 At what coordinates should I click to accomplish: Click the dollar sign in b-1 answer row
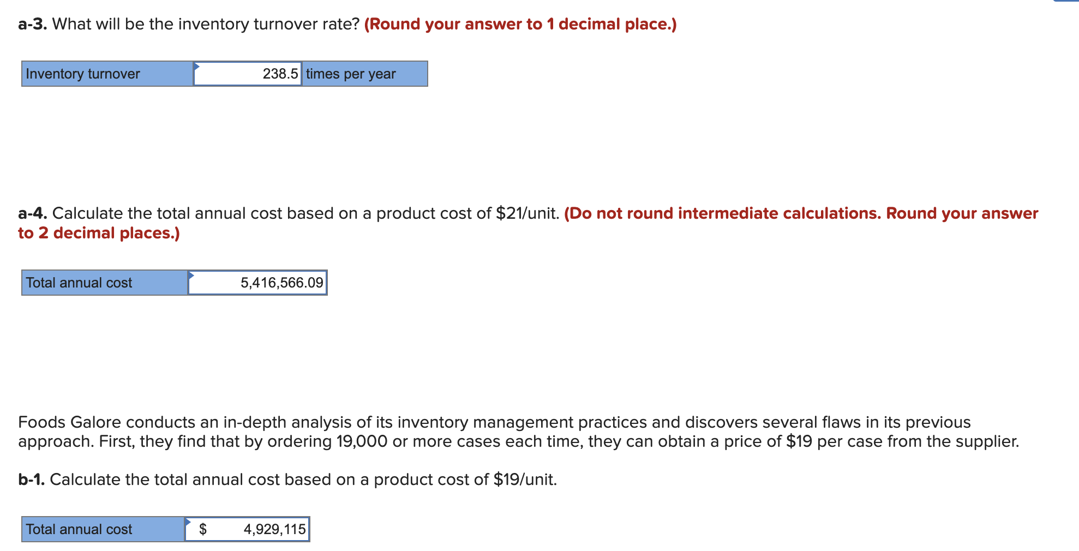click(202, 528)
